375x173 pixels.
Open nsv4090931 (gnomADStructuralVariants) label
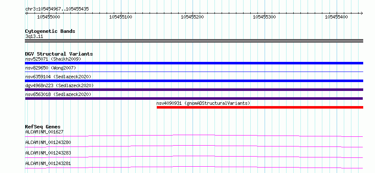pyautogui.click(x=203, y=103)
